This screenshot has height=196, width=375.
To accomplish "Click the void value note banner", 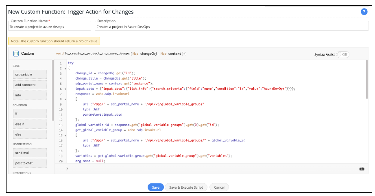I will coord(54,41).
